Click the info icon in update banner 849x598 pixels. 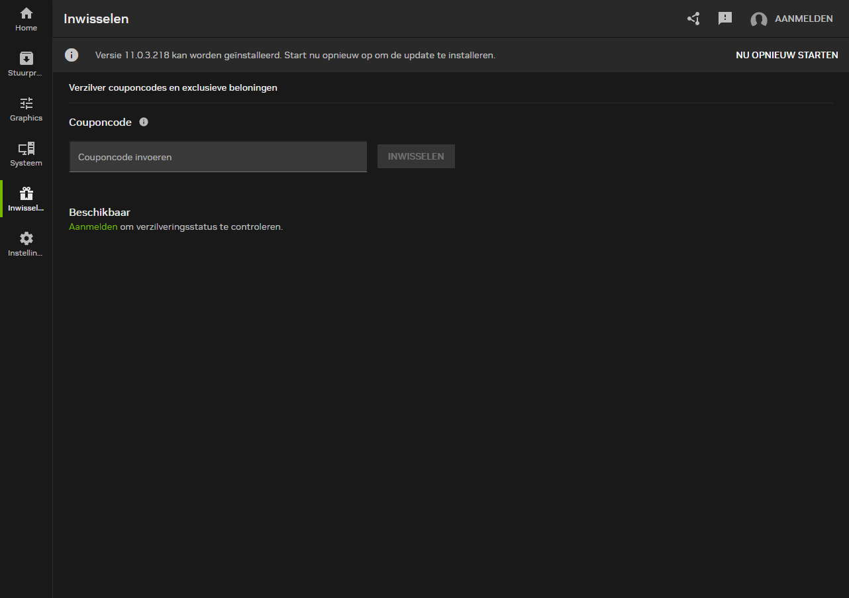pyautogui.click(x=72, y=55)
